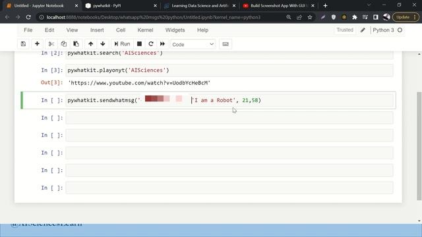Close the Build Screenshot App tab

pyautogui.click(x=313, y=6)
